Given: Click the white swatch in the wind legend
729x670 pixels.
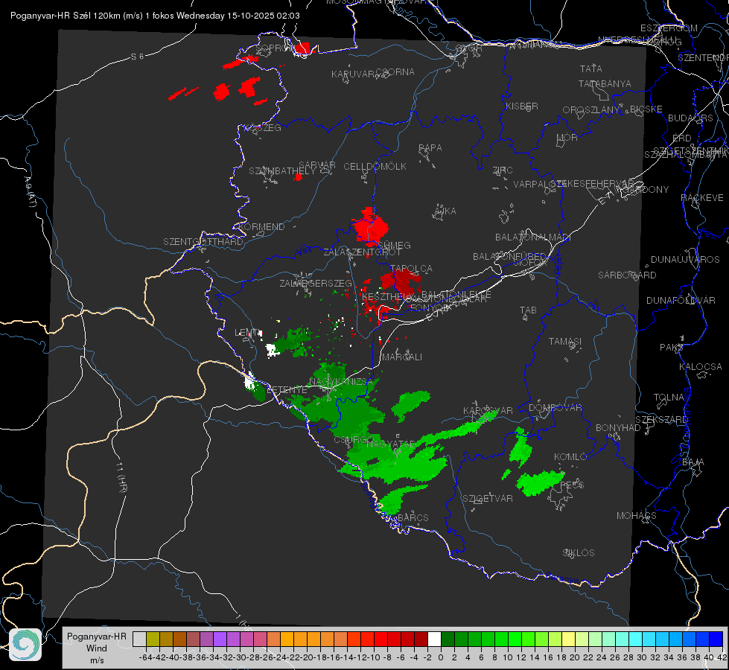Looking at the screenshot, I should tap(434, 639).
